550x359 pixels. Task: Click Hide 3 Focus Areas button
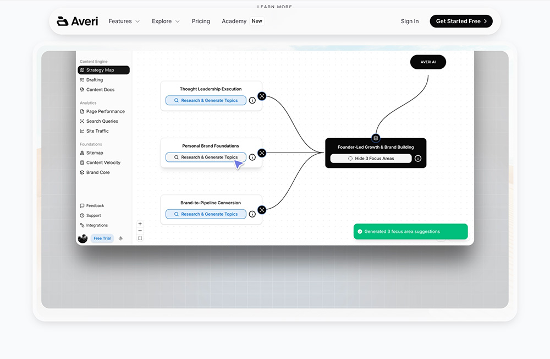click(x=371, y=159)
